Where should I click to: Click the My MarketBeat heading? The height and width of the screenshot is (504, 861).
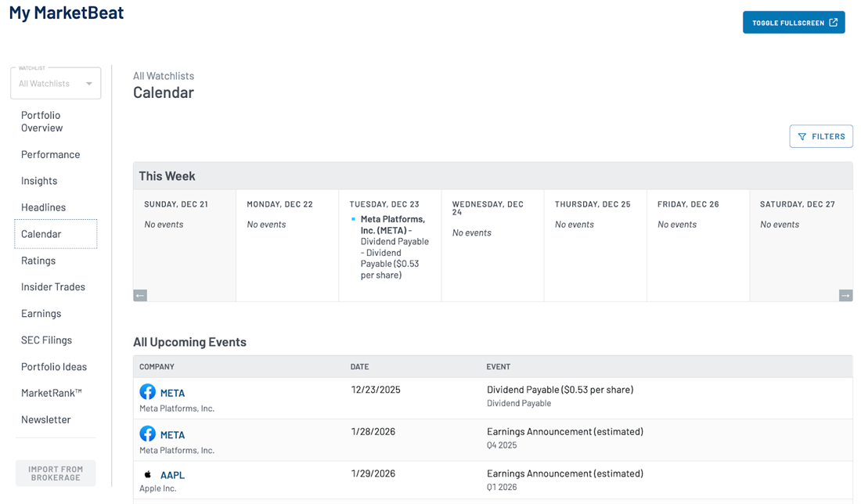tap(67, 13)
